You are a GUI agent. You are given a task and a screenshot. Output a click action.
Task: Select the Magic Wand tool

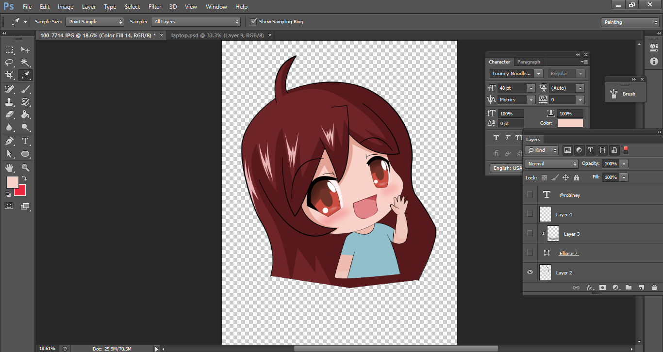(25, 63)
